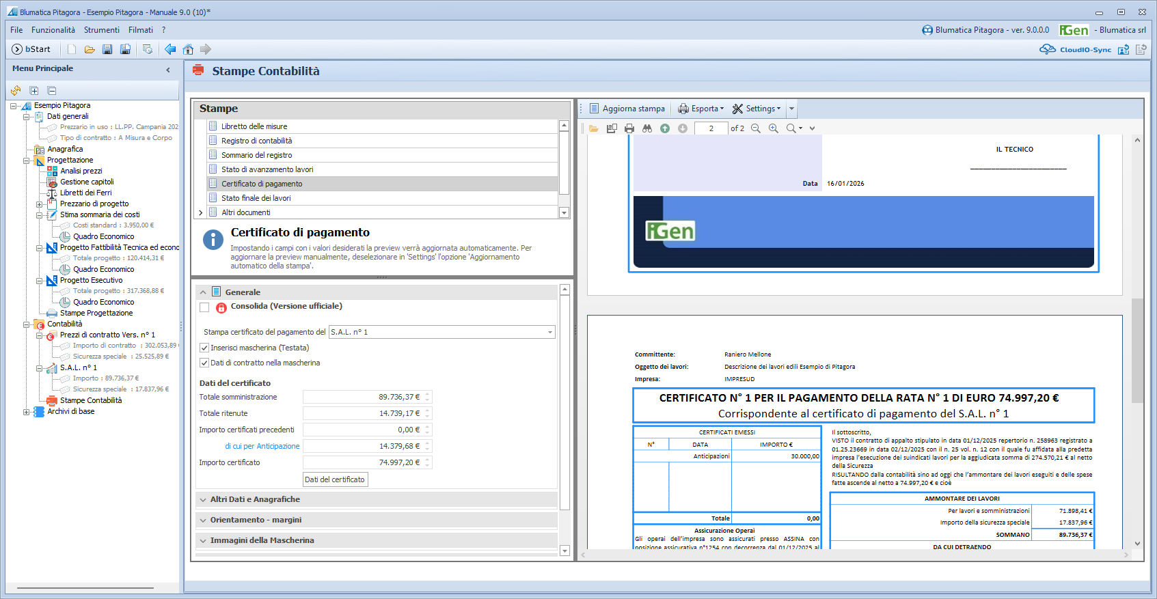Screen dimensions: 1157x599
Task: Enable the Consolida (Versione ufficiale) checkbox
Action: click(204, 307)
